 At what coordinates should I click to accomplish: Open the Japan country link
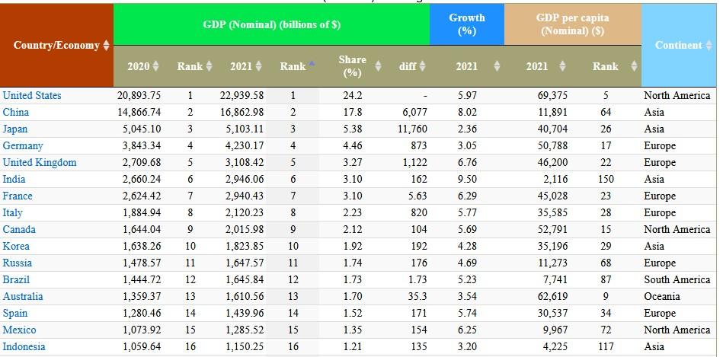14,129
